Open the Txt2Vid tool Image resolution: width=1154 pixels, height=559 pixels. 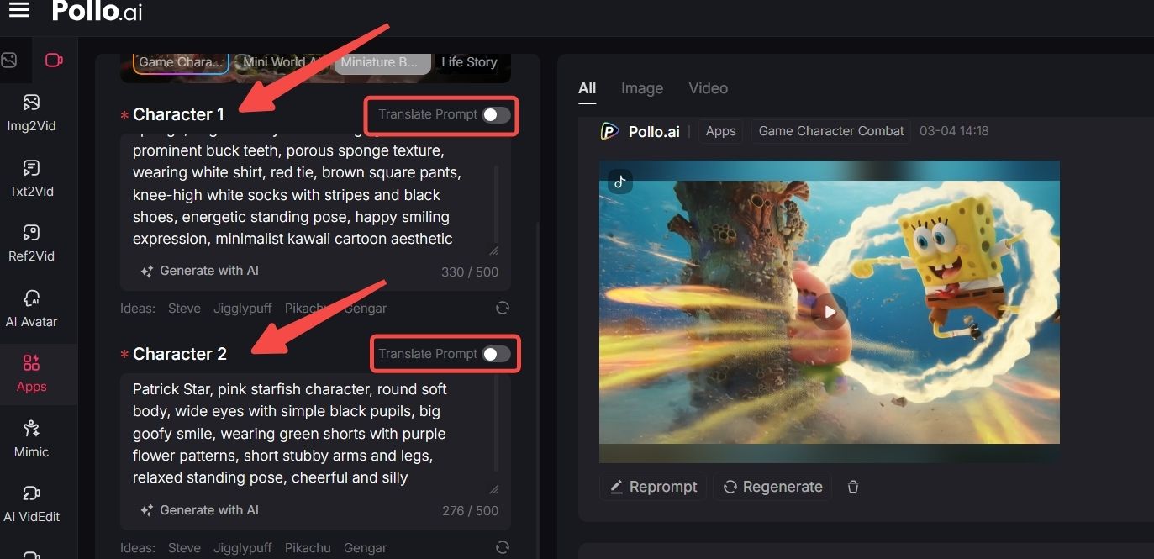pos(31,179)
